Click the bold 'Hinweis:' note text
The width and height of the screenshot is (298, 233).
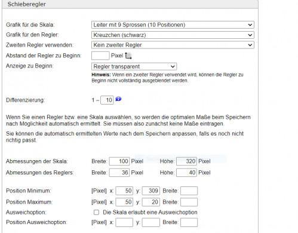click(x=101, y=75)
